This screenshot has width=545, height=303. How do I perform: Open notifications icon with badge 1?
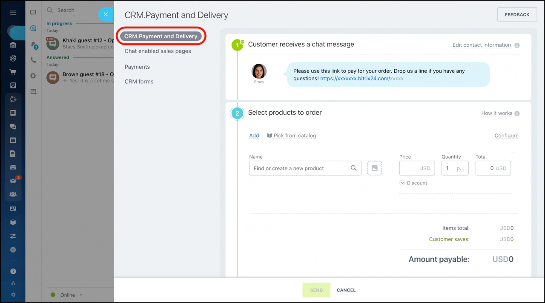coord(34,45)
